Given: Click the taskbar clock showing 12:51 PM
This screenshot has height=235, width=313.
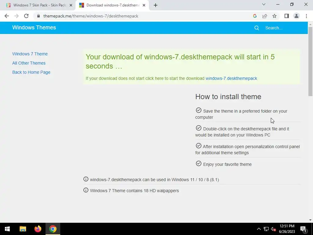Looking at the screenshot, I should pyautogui.click(x=287, y=229).
